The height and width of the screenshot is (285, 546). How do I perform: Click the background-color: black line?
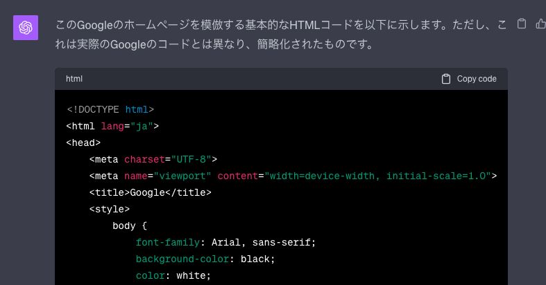click(205, 259)
